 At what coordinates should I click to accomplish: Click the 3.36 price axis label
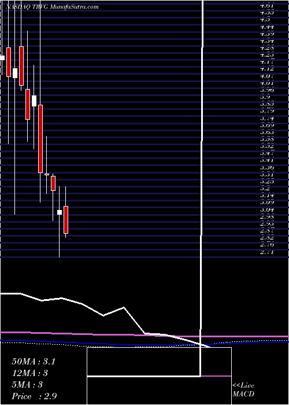pos(267,168)
